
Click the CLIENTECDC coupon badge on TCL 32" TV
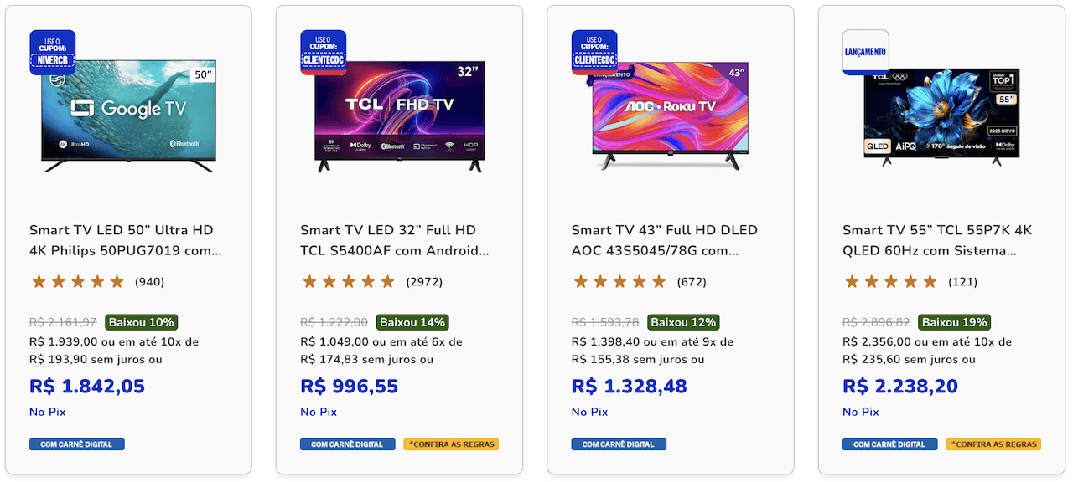click(324, 53)
